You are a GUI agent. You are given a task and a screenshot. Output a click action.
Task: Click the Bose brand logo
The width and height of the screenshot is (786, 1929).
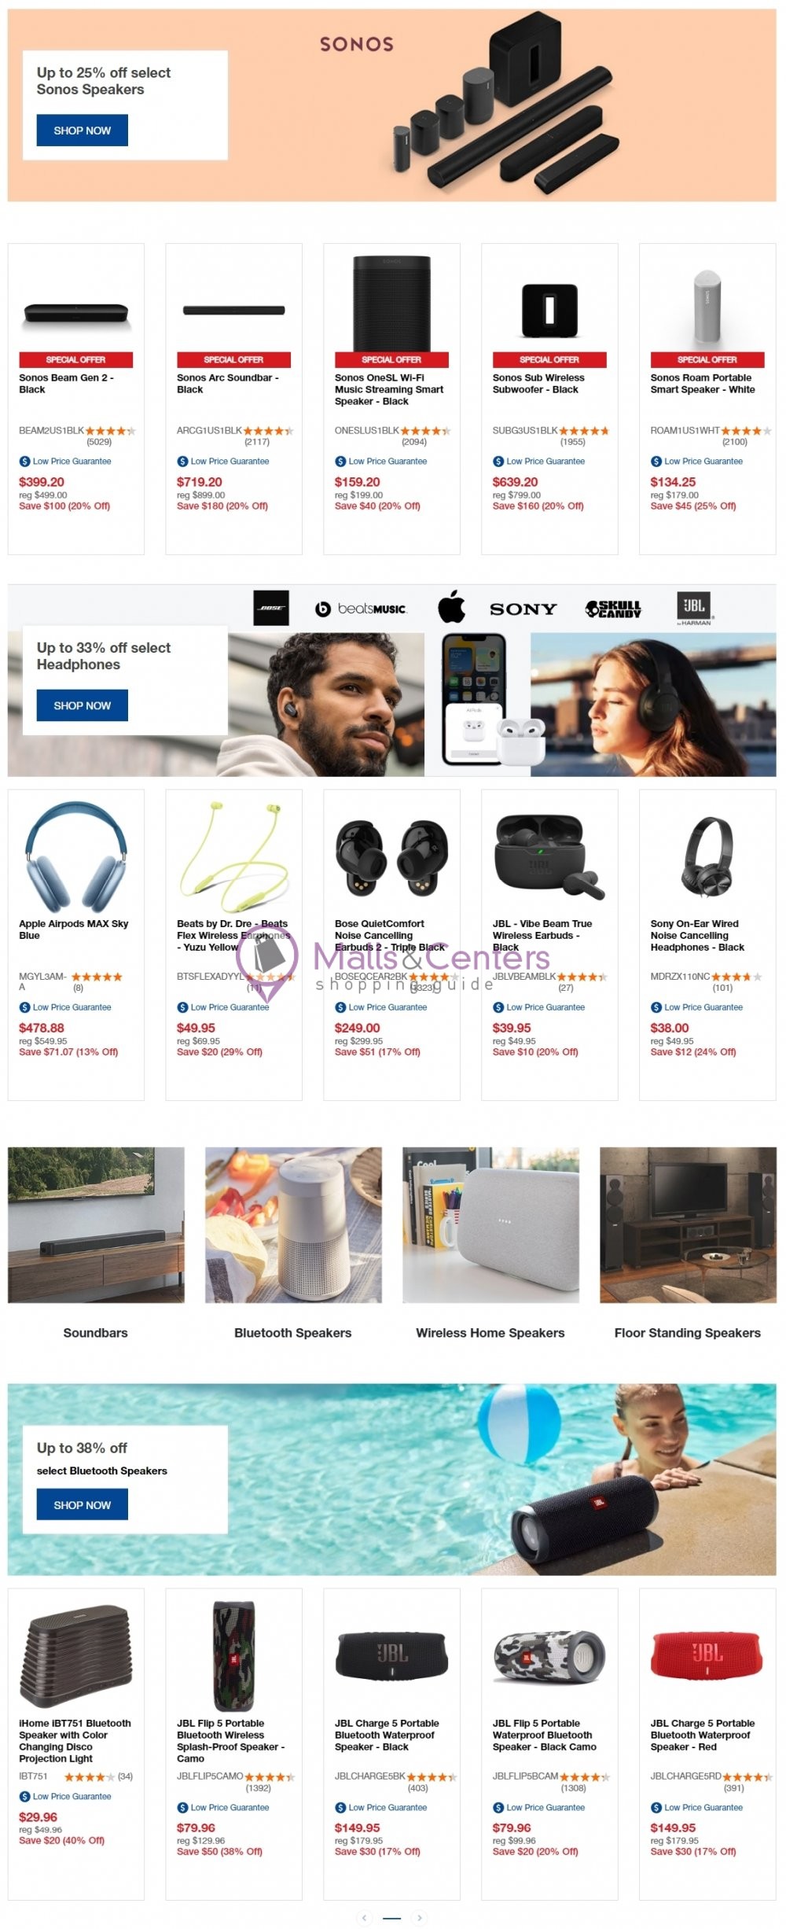tap(271, 608)
